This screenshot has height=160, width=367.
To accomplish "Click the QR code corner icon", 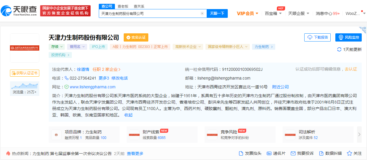I will click(363, 30).
